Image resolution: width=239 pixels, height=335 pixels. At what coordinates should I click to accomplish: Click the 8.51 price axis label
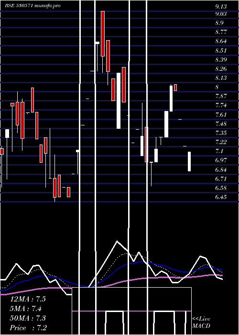pyautogui.click(x=221, y=50)
